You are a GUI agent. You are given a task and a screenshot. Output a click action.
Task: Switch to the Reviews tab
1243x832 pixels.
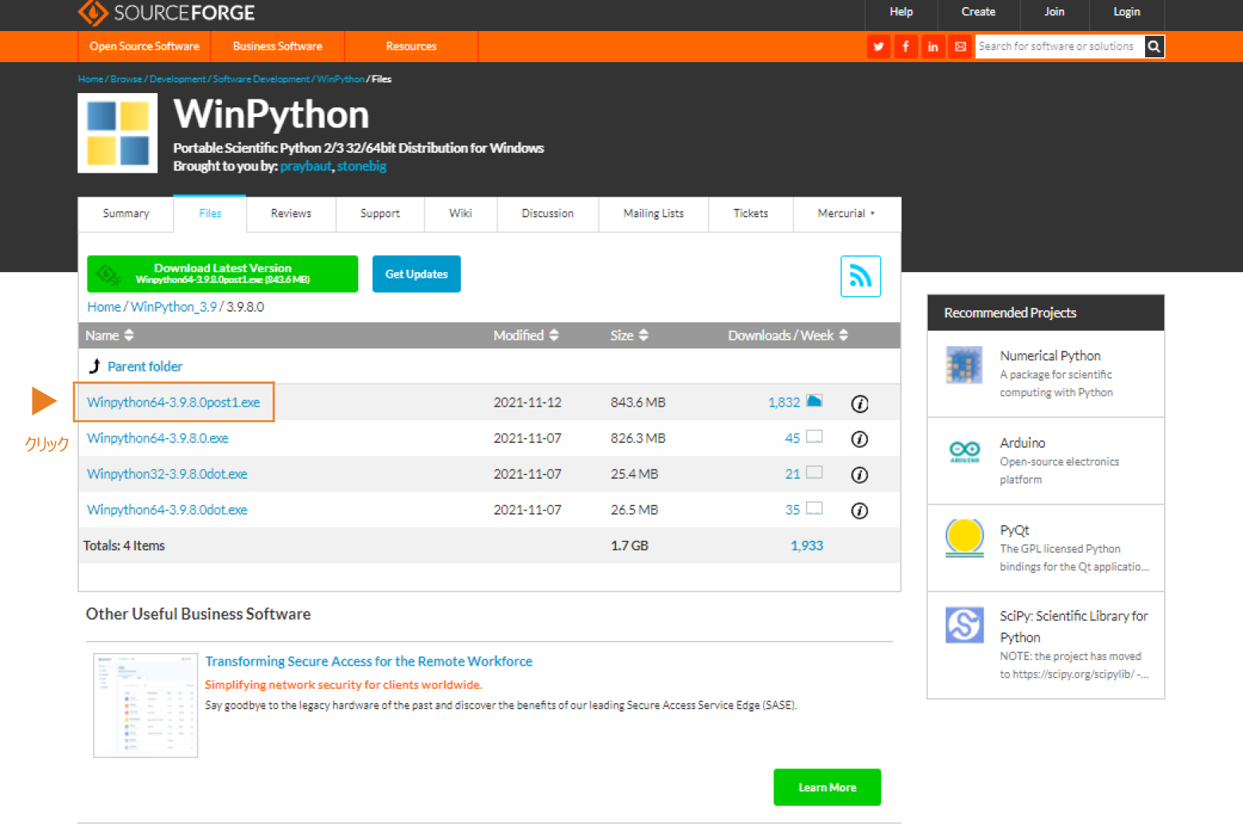pos(290,214)
